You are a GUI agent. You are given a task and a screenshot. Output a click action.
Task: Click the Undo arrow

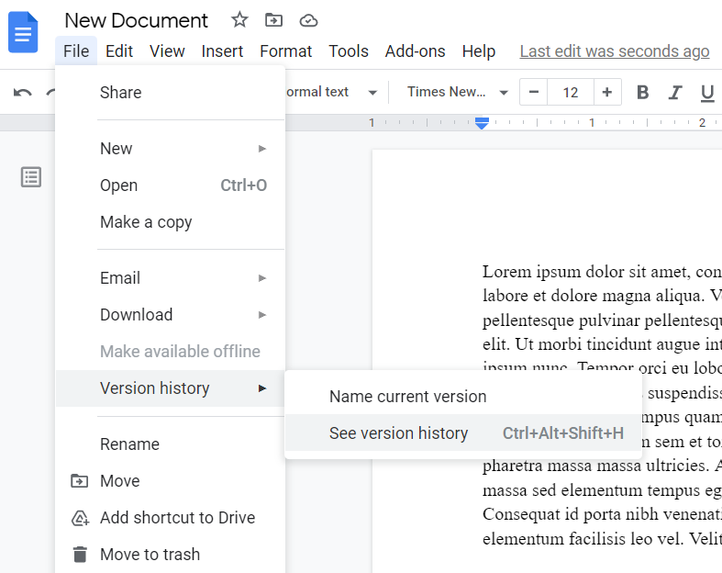[23, 92]
